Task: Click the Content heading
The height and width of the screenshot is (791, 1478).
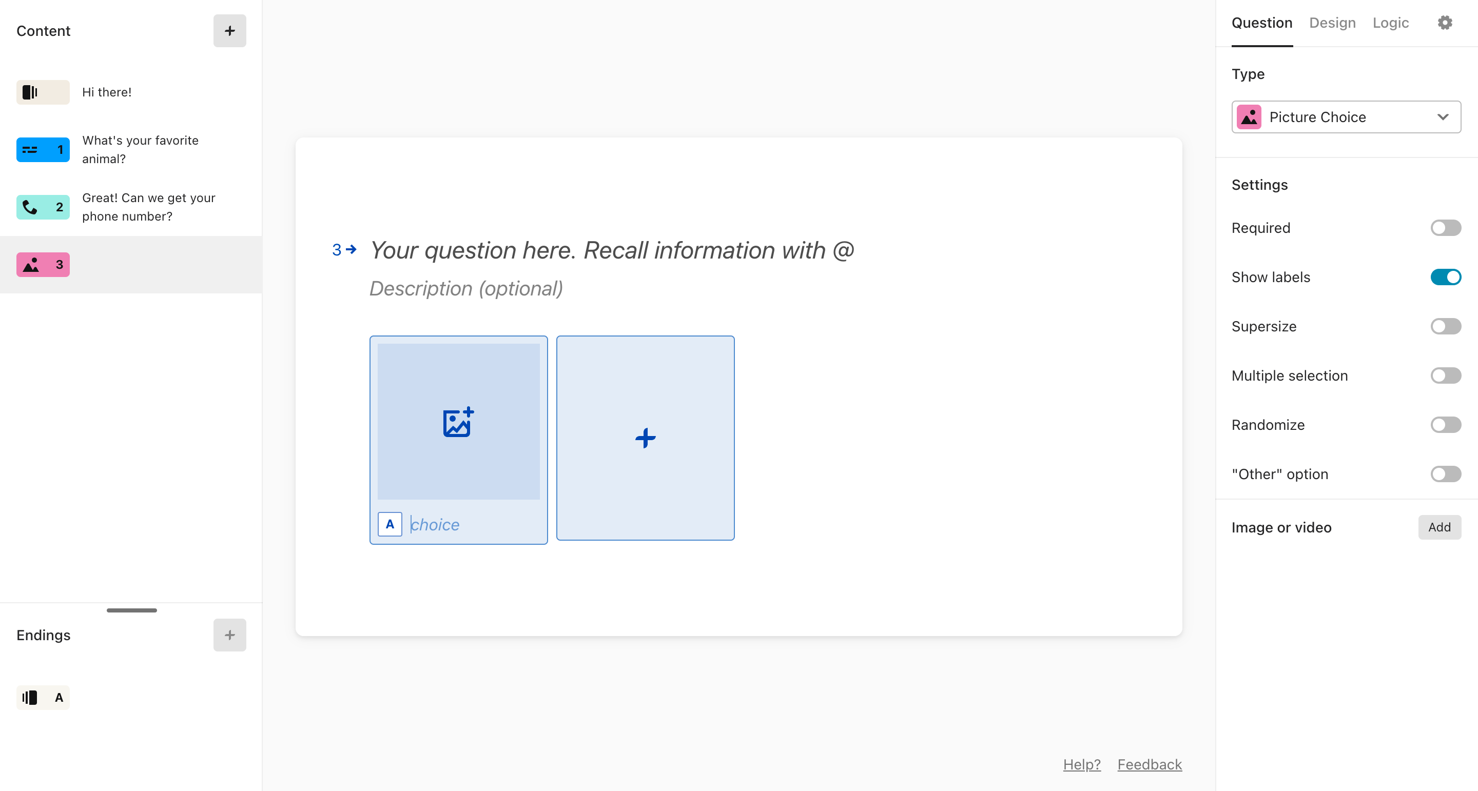Action: [43, 31]
